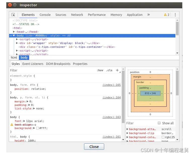Screen dimensions: 192x155
Task: Click the computed background-color rgb swatch
Action: click(163, 137)
